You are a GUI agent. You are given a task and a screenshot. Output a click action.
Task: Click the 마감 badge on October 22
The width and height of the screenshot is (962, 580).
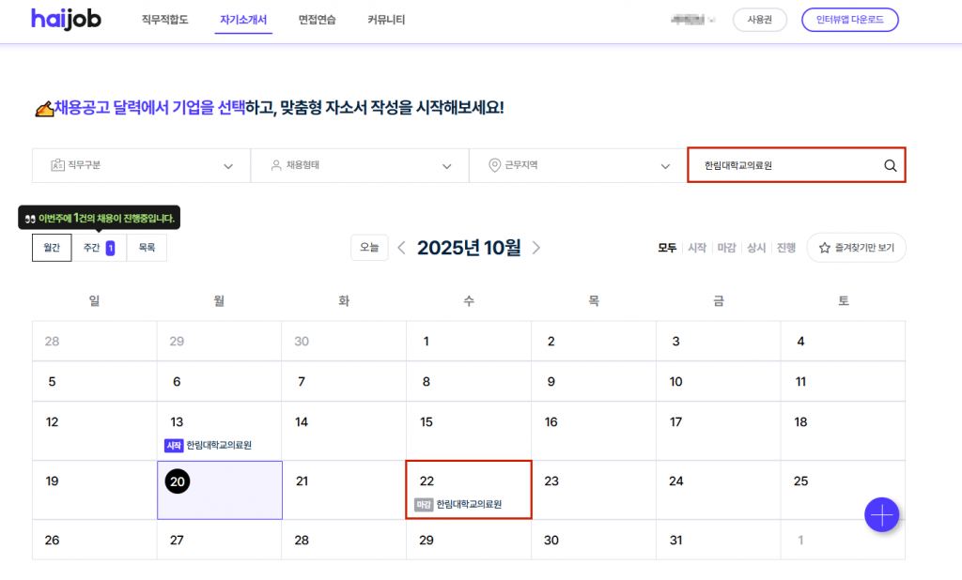click(x=424, y=505)
